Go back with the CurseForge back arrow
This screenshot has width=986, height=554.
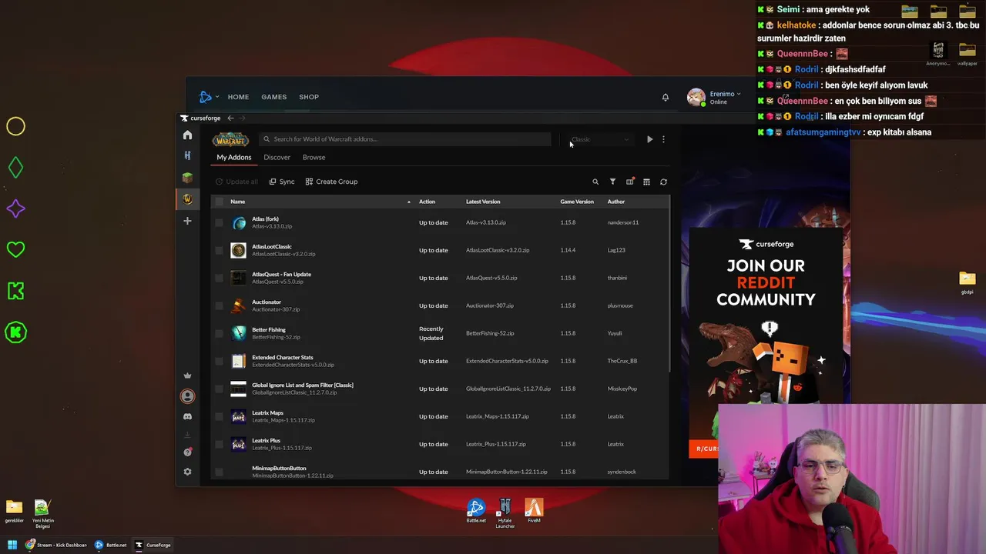pyautogui.click(x=230, y=118)
